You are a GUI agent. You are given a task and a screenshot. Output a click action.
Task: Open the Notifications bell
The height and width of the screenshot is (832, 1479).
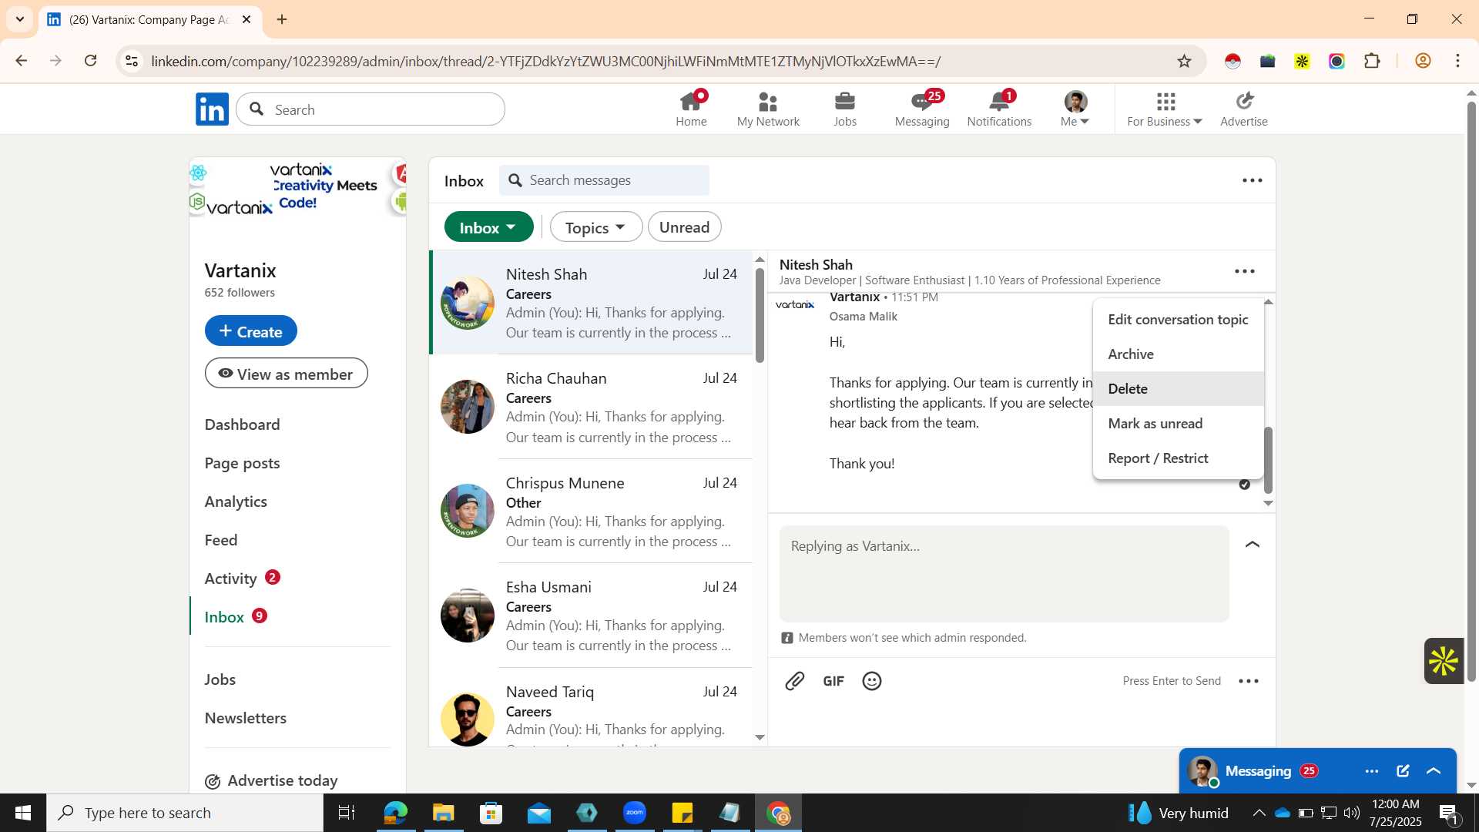coord(999,109)
